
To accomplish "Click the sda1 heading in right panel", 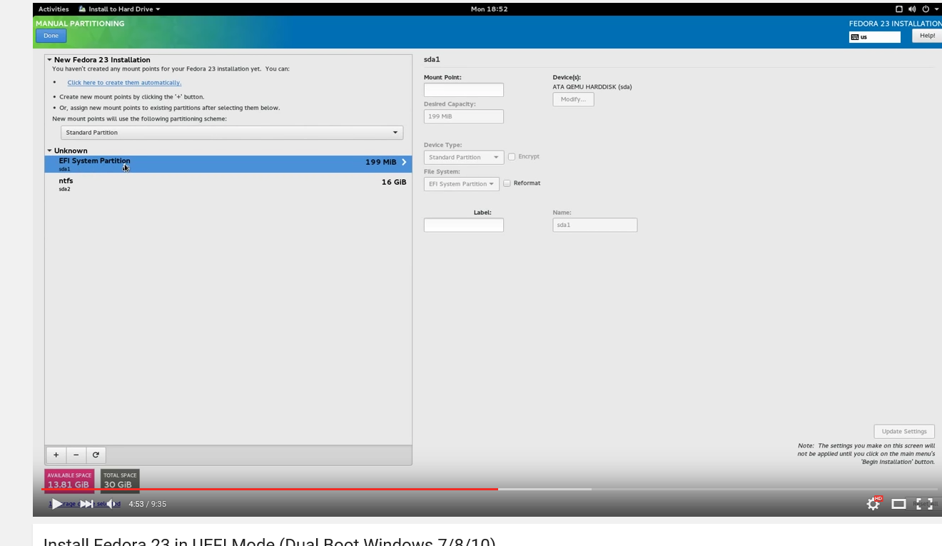I will click(x=432, y=59).
